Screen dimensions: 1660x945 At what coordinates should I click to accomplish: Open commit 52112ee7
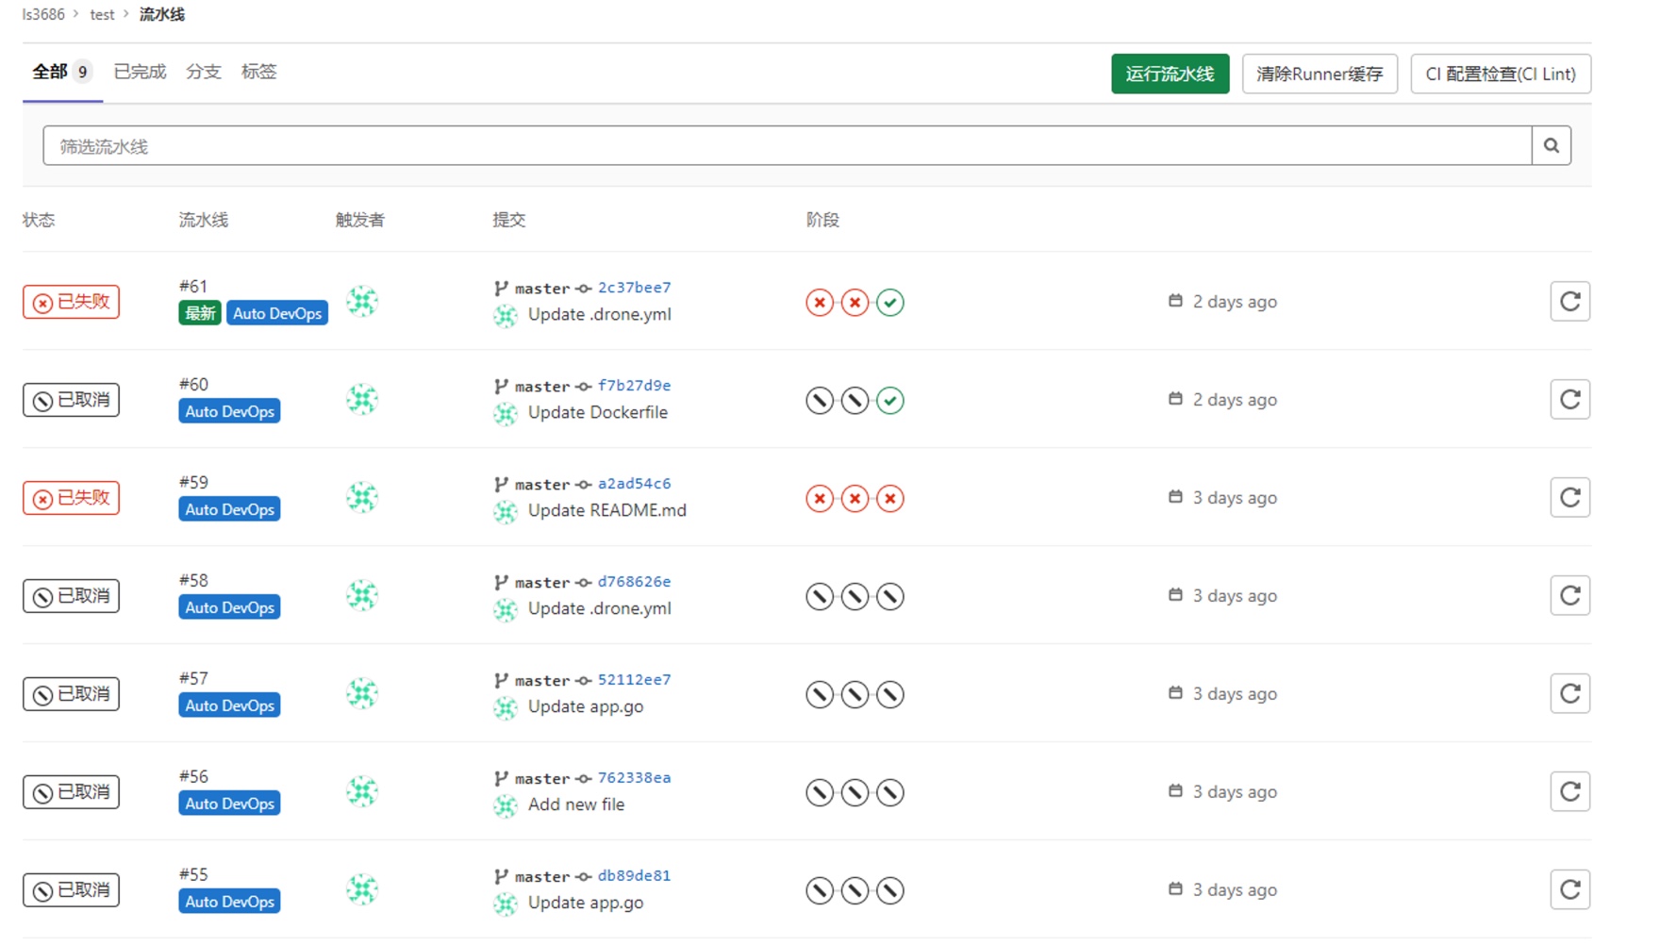[634, 680]
